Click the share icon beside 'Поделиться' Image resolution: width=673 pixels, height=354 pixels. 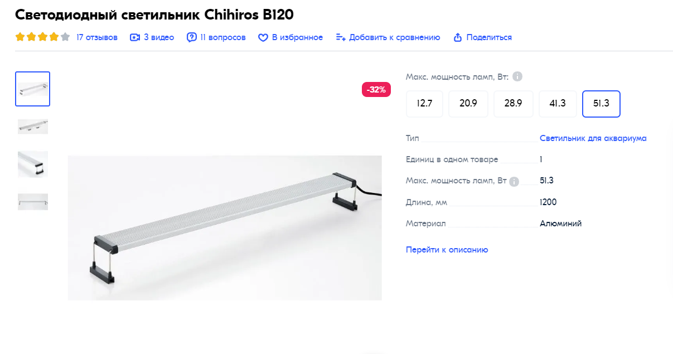pyautogui.click(x=458, y=37)
